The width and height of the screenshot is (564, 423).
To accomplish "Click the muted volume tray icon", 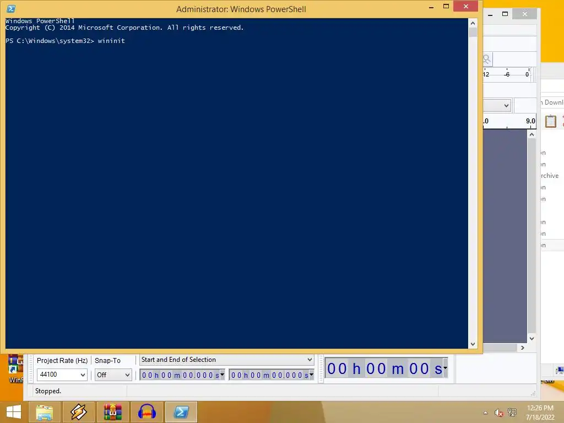I will 498,413.
